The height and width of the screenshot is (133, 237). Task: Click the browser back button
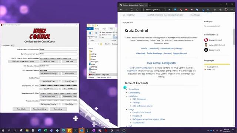121,10
